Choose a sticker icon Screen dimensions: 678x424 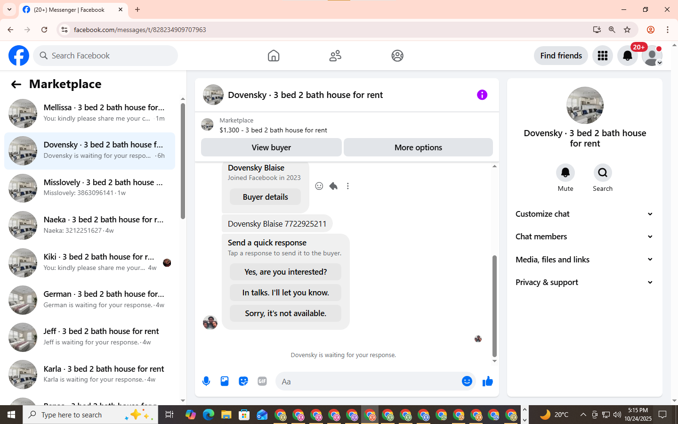[x=243, y=381]
